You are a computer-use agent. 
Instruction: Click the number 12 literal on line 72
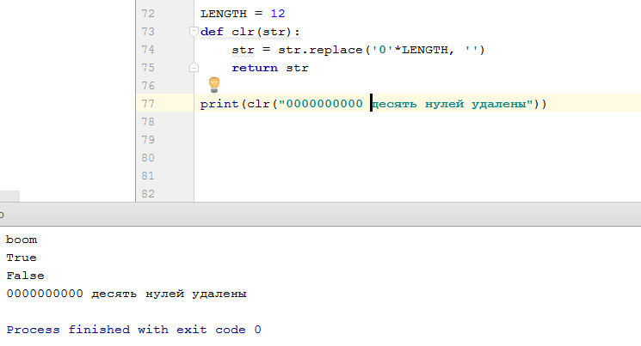(278, 14)
